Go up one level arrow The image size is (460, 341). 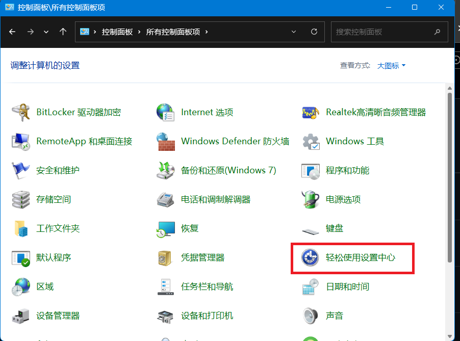click(x=63, y=32)
